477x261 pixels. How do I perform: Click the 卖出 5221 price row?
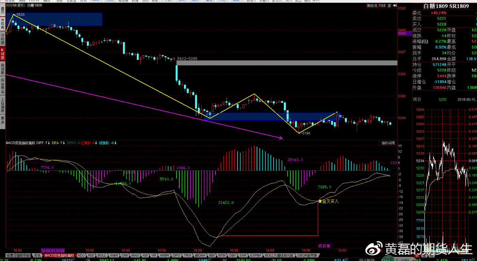pyautogui.click(x=444, y=19)
